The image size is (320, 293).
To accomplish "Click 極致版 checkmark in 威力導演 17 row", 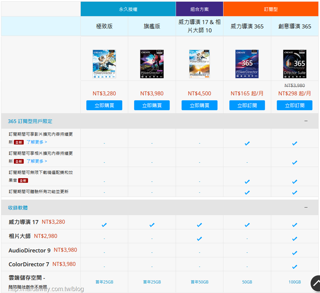I will pos(104,225).
